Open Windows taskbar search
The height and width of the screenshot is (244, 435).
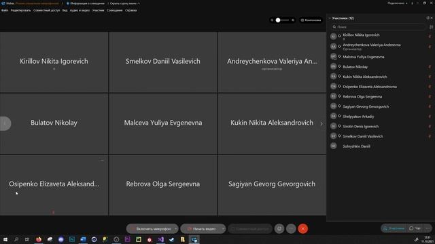tap(16, 239)
